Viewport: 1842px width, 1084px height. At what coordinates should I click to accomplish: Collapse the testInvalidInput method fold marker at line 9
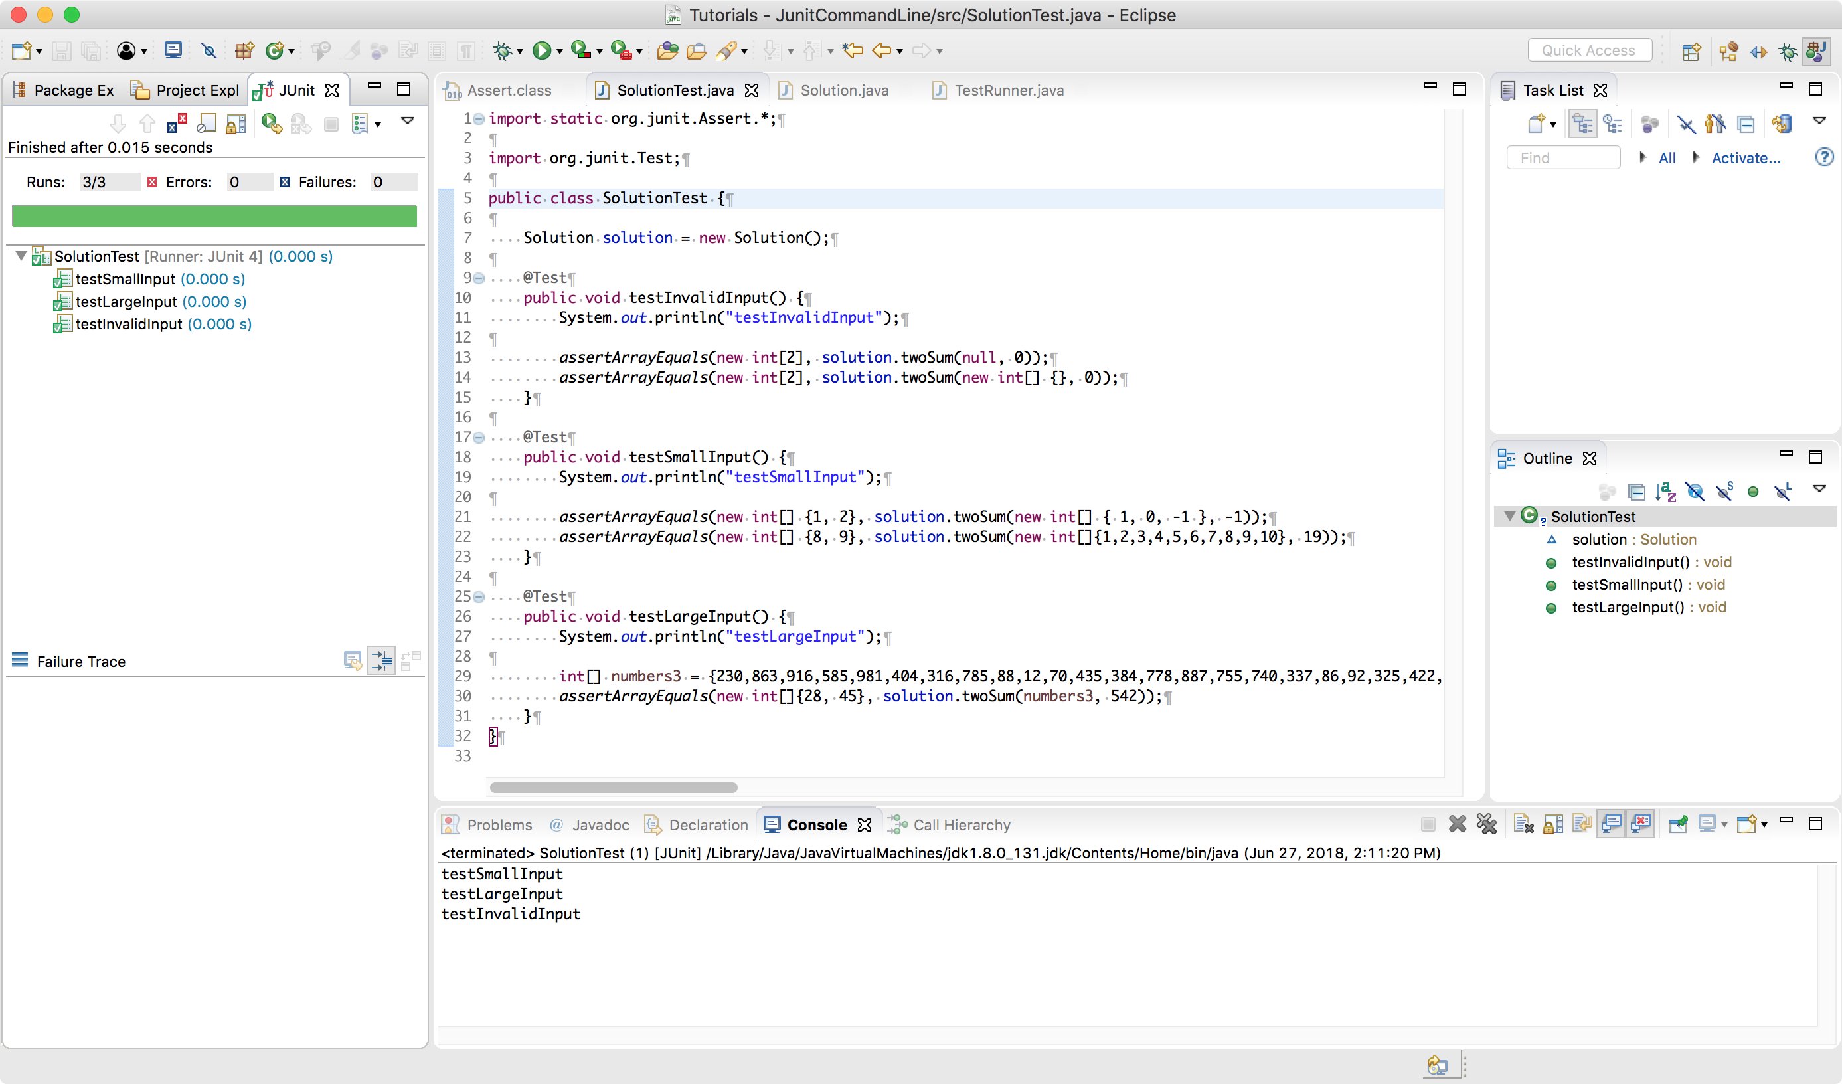click(479, 278)
